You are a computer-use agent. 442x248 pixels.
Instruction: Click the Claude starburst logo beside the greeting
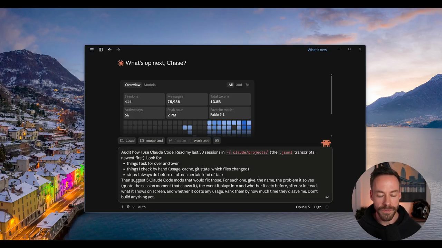[121, 63]
